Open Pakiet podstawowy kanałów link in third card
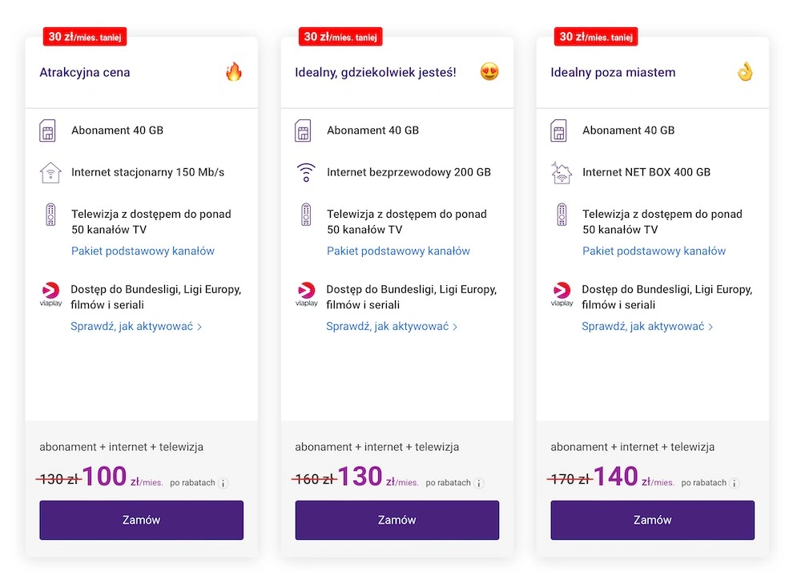 tap(654, 251)
